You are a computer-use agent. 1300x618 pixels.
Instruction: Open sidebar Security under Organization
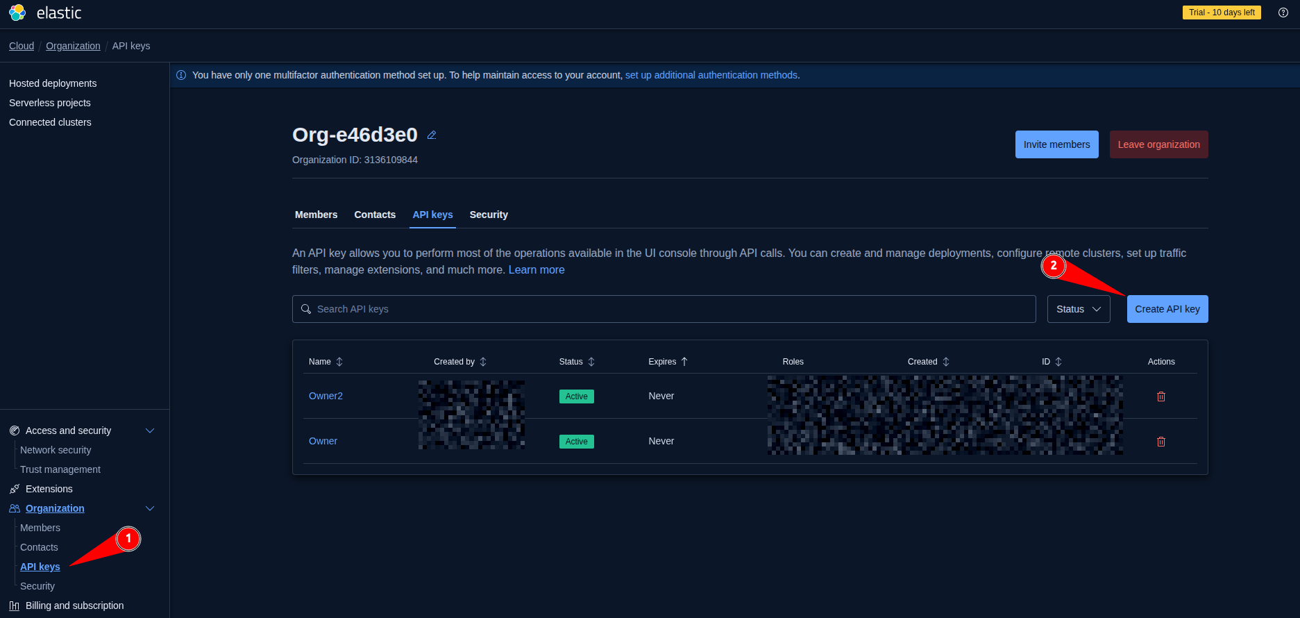tap(37, 586)
